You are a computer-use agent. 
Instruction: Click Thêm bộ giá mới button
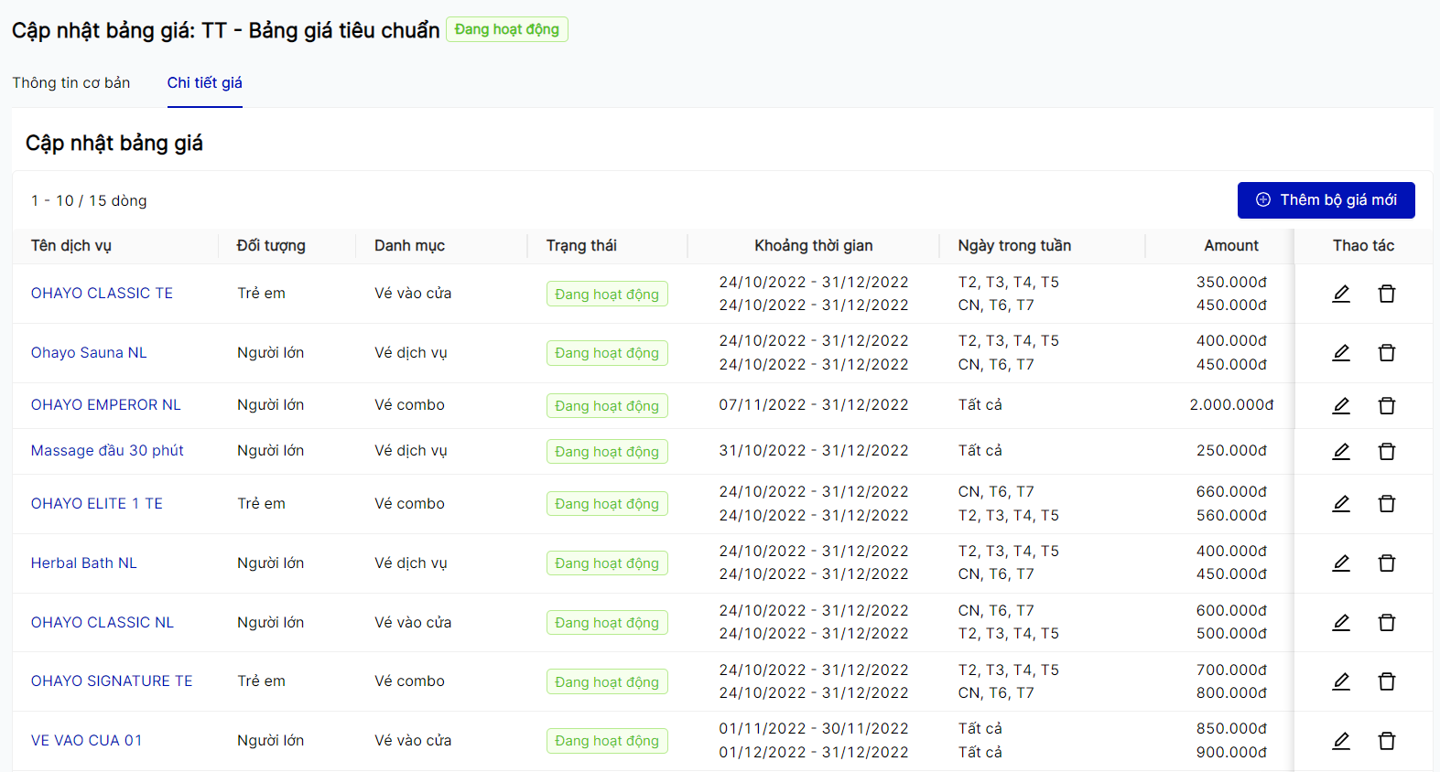[1326, 200]
